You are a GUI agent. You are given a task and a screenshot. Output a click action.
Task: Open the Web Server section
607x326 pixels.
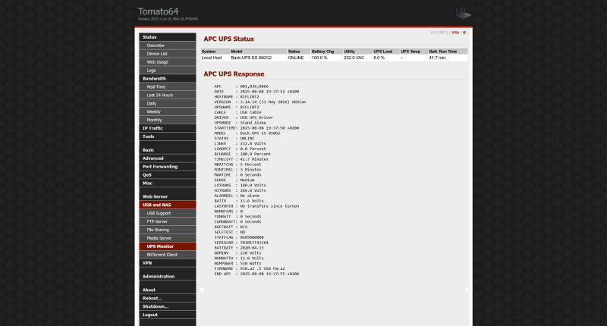167,196
